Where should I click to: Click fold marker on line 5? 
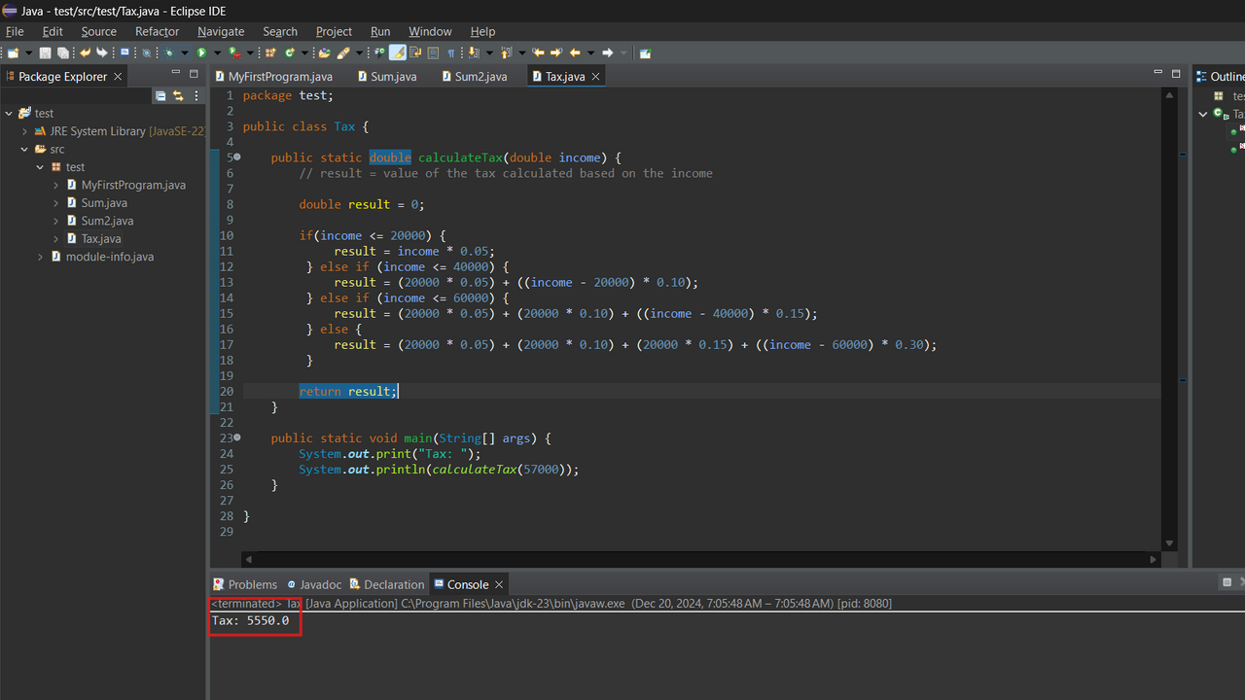tap(237, 157)
